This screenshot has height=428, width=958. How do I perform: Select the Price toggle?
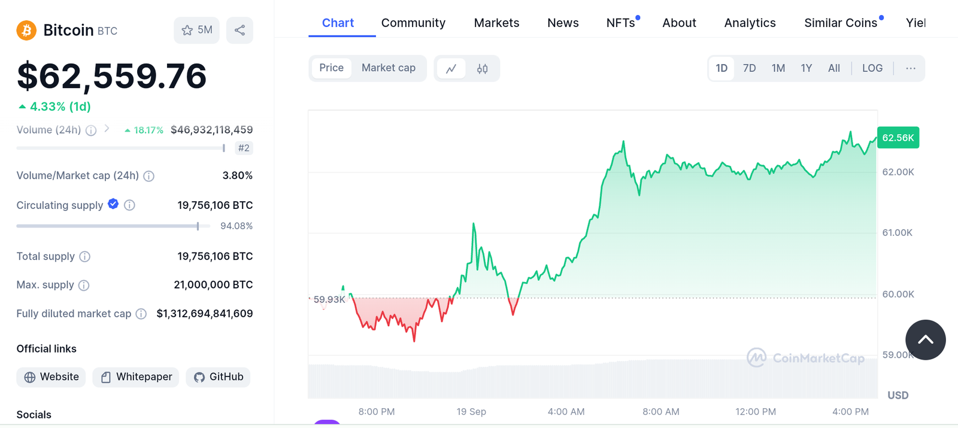(x=331, y=68)
